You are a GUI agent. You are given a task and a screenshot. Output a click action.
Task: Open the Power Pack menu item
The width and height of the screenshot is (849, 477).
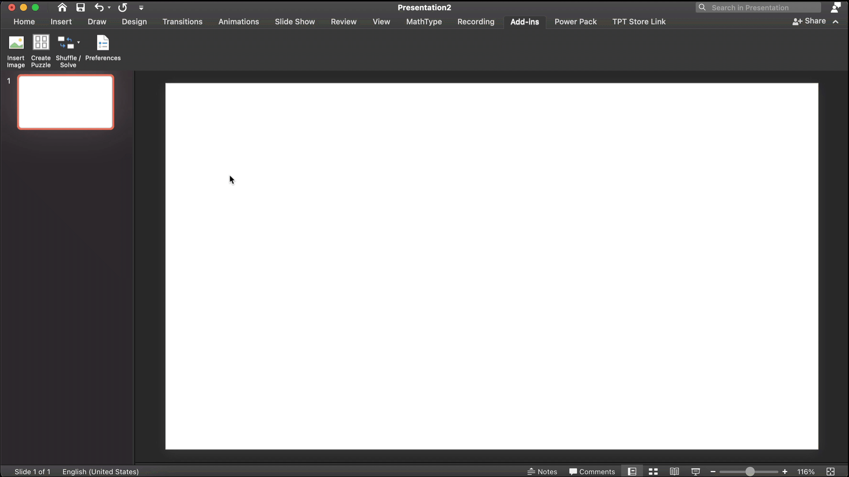(x=576, y=22)
